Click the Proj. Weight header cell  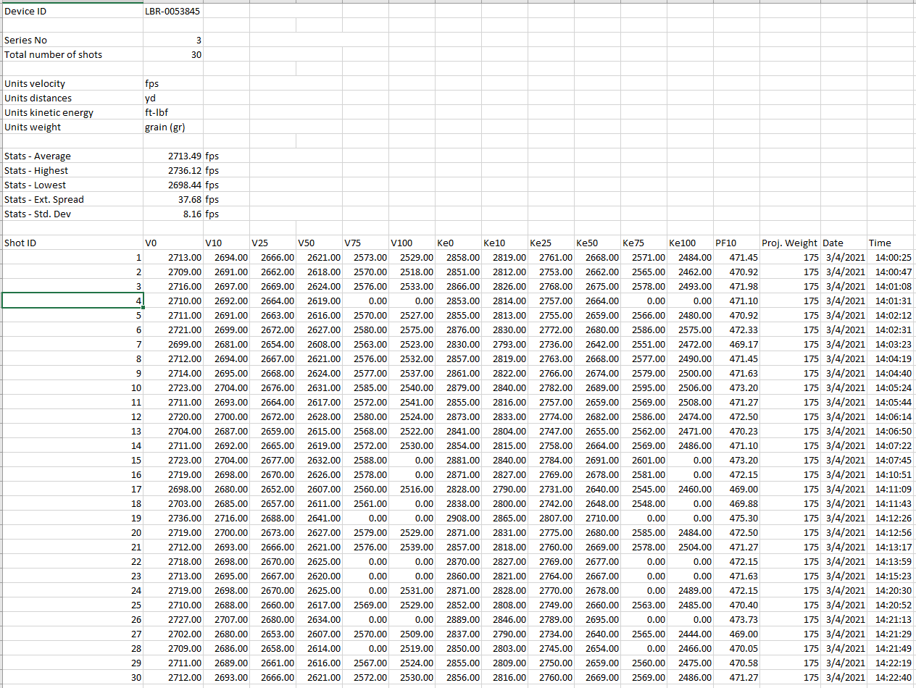789,243
